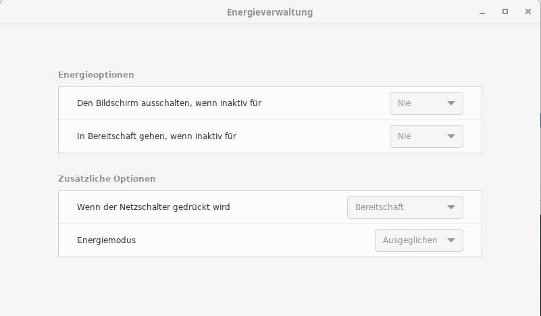The width and height of the screenshot is (541, 316).
Task: Click the 'In Bereitschaft gehen, wenn inaktiv für' label
Action: 157,136
